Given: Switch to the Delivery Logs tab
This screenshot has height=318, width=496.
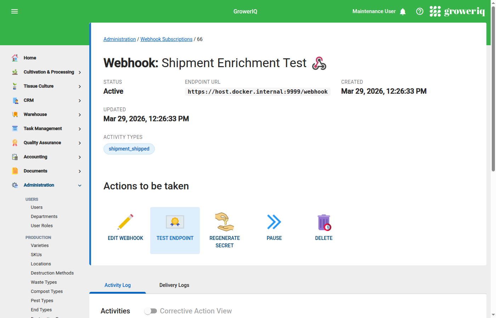Looking at the screenshot, I should pos(174,285).
